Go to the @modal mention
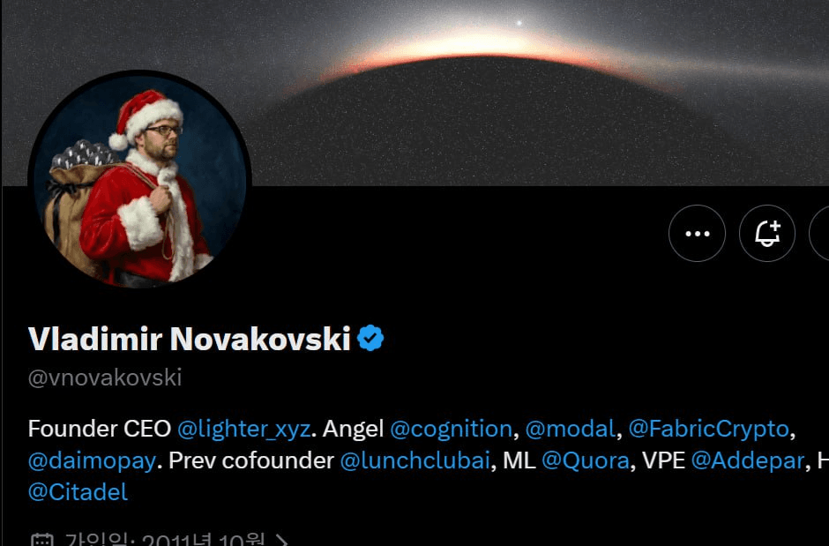This screenshot has width=829, height=546. pos(570,430)
